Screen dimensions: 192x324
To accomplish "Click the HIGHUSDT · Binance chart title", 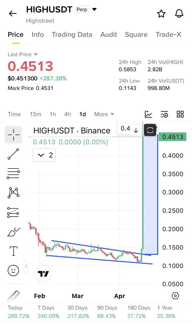I will pyautogui.click(x=72, y=131).
